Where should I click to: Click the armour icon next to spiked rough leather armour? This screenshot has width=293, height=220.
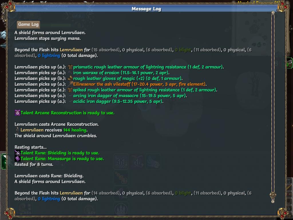pyautogui.click(x=70, y=90)
